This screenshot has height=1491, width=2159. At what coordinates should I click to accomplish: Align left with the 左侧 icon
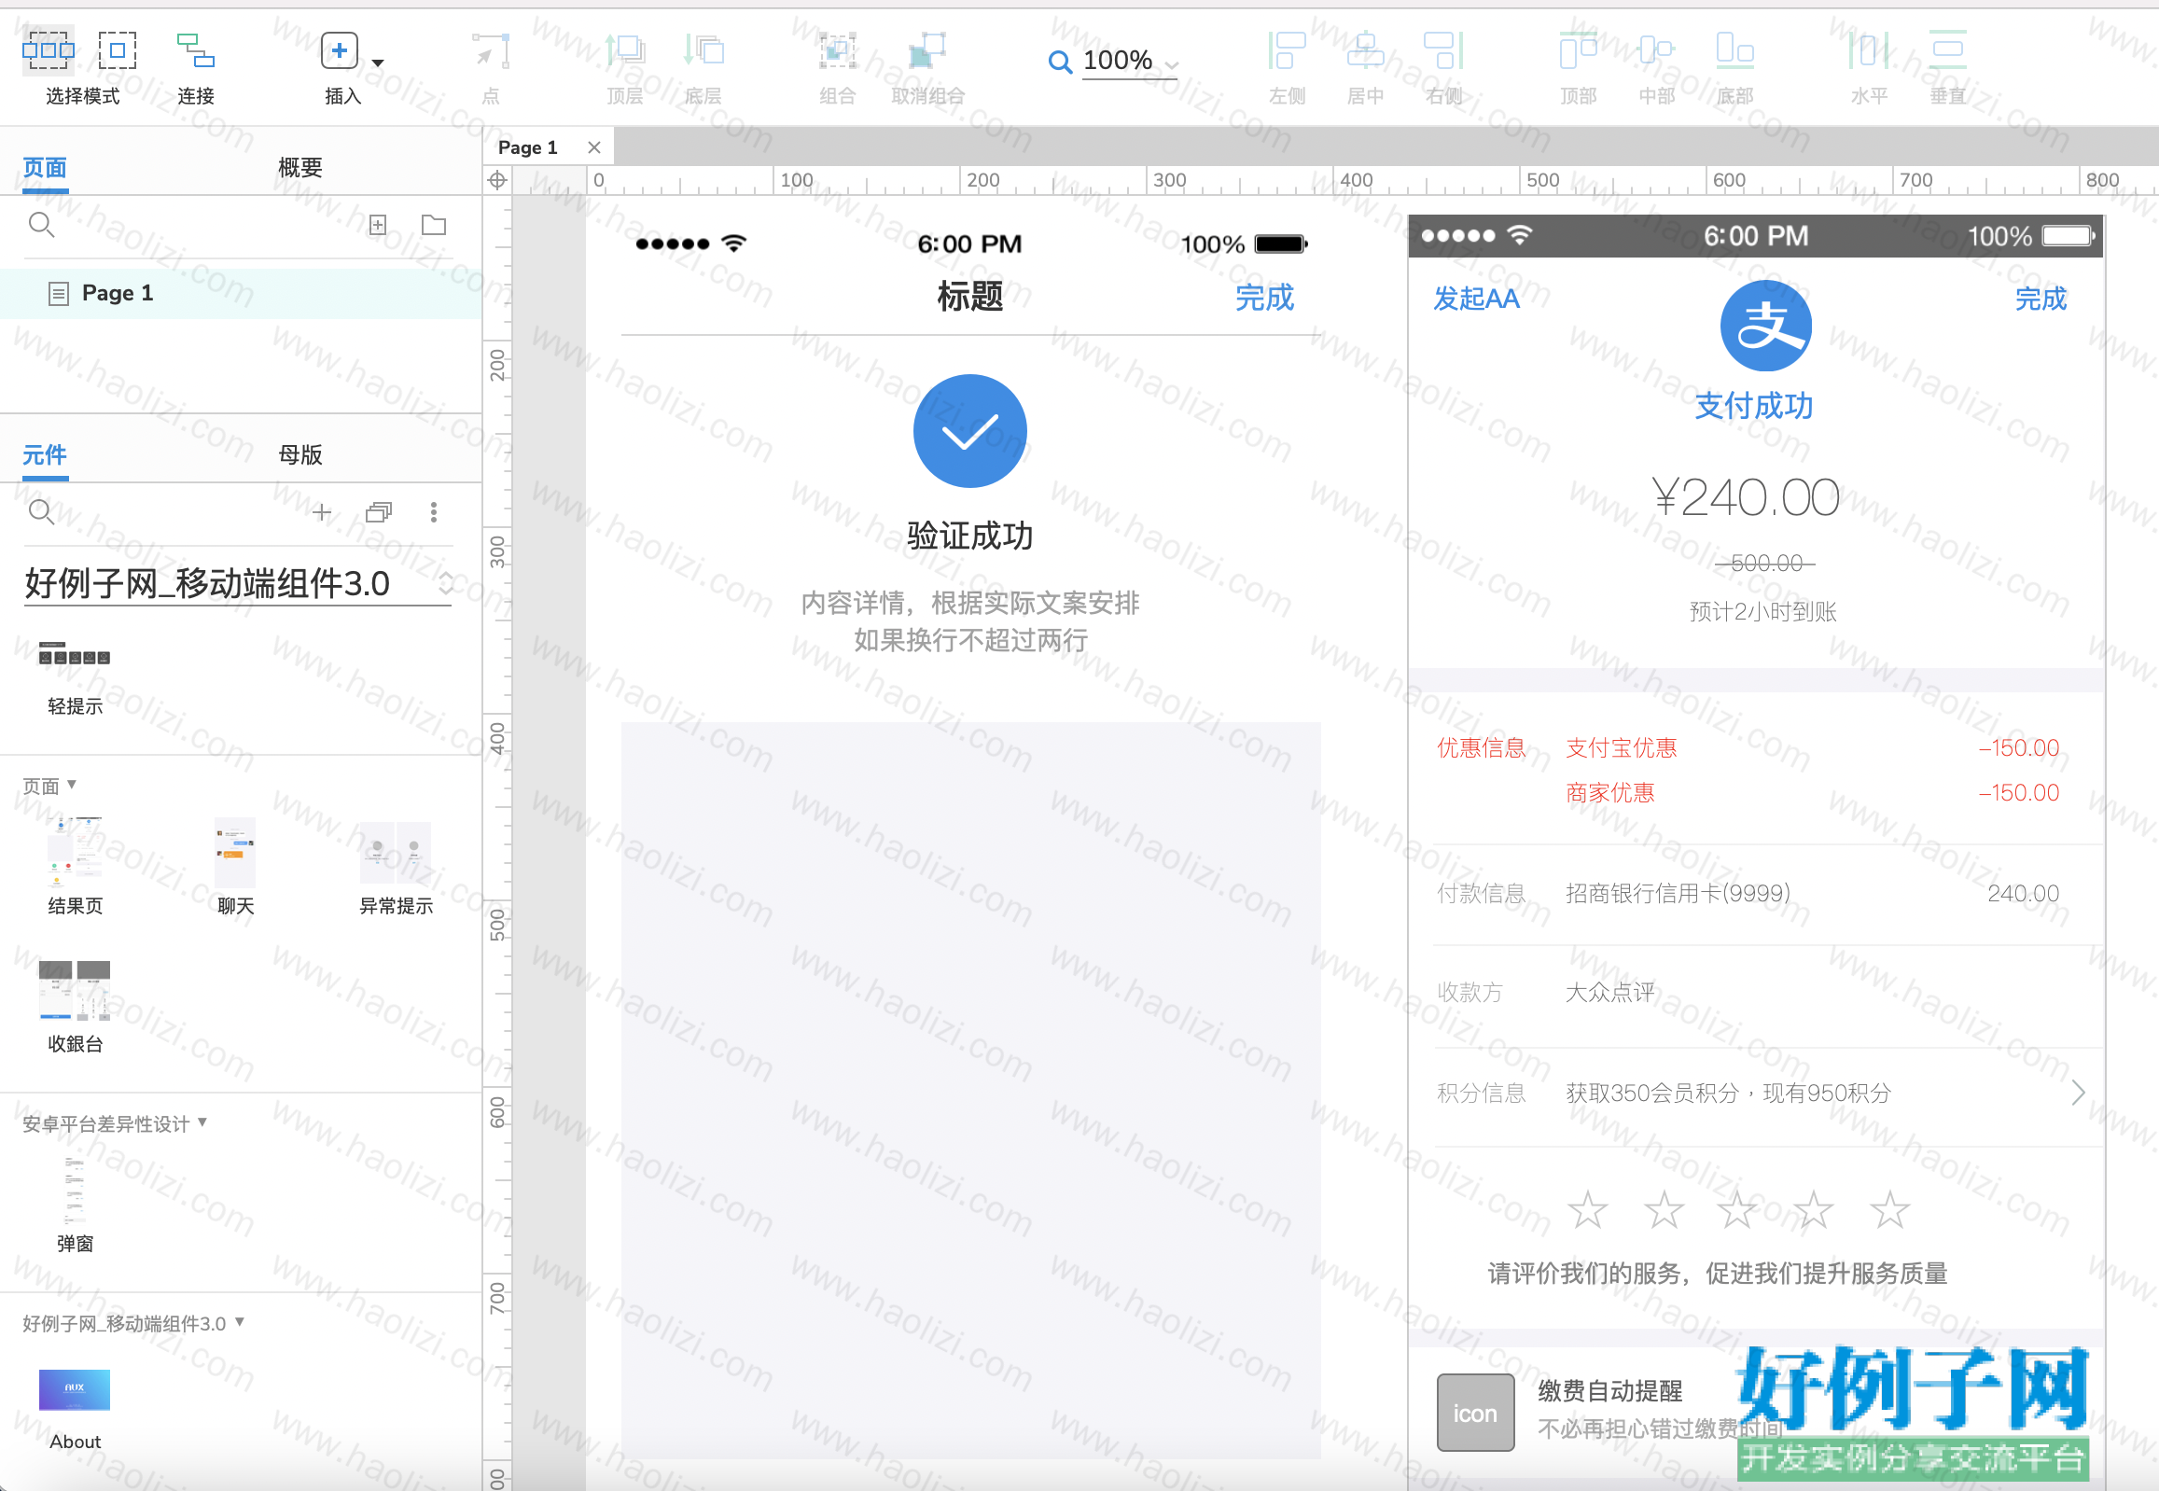click(1287, 50)
